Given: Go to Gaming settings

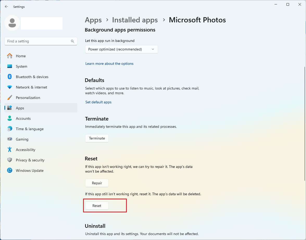Looking at the screenshot, I should pos(41,139).
